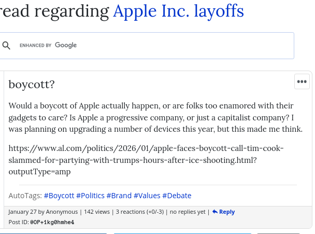Reply to the boycott post
This screenshot has width=315, height=234.
223,212
